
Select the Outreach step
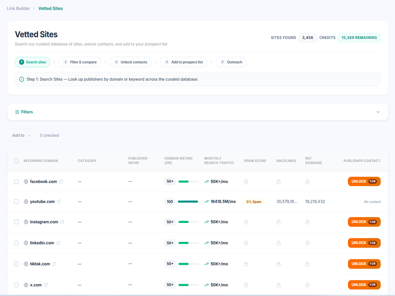[x=231, y=62]
